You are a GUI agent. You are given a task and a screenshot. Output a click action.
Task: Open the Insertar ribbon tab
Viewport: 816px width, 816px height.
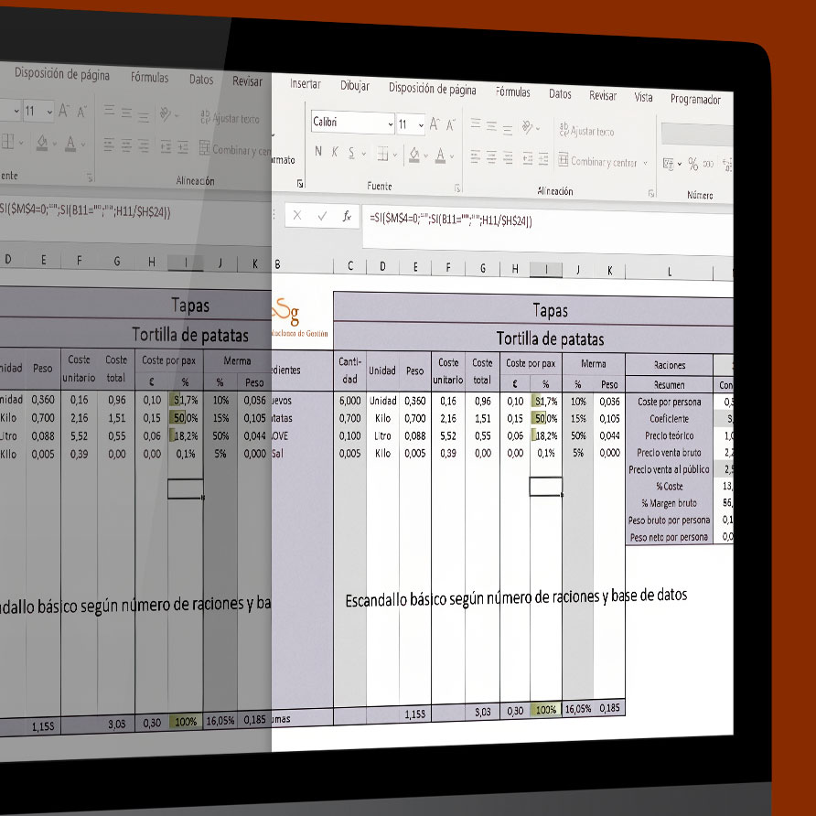pos(305,84)
